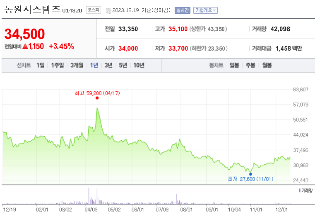
Task: Select the 5년 line chart tab
Action: point(123,65)
